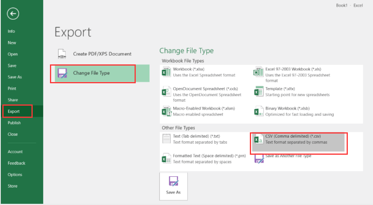Click Export in the left sidebar
Viewport: 373px width, 205px height.
pyautogui.click(x=14, y=112)
